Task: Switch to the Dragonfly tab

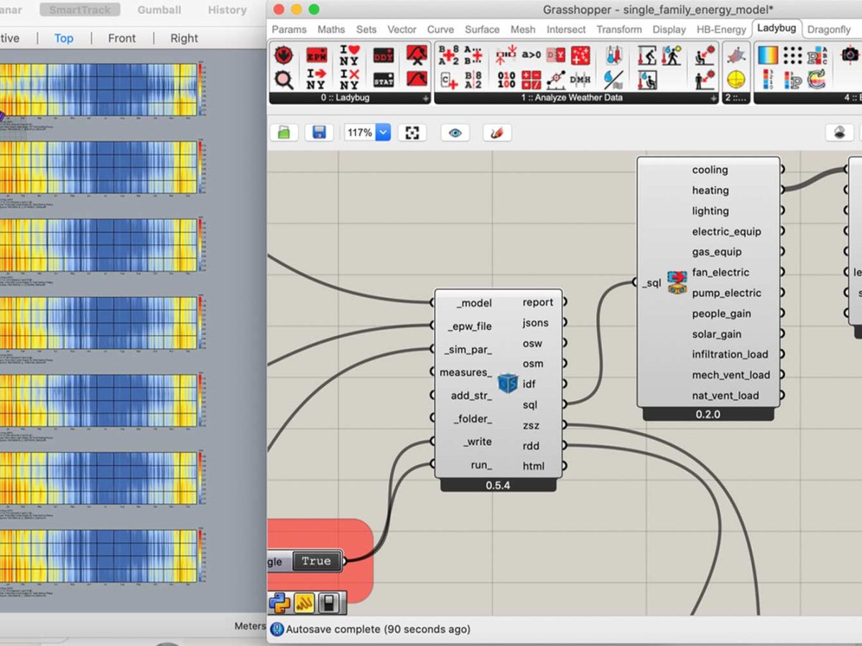Action: 829,29
